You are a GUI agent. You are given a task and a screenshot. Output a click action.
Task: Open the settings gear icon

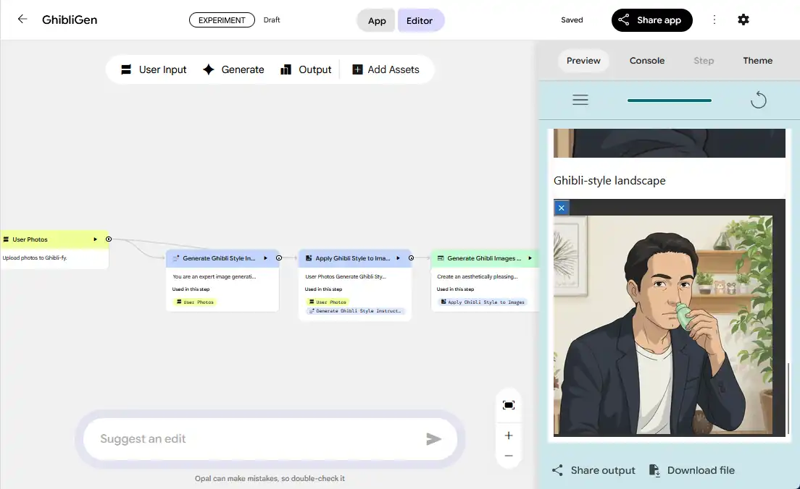click(743, 20)
